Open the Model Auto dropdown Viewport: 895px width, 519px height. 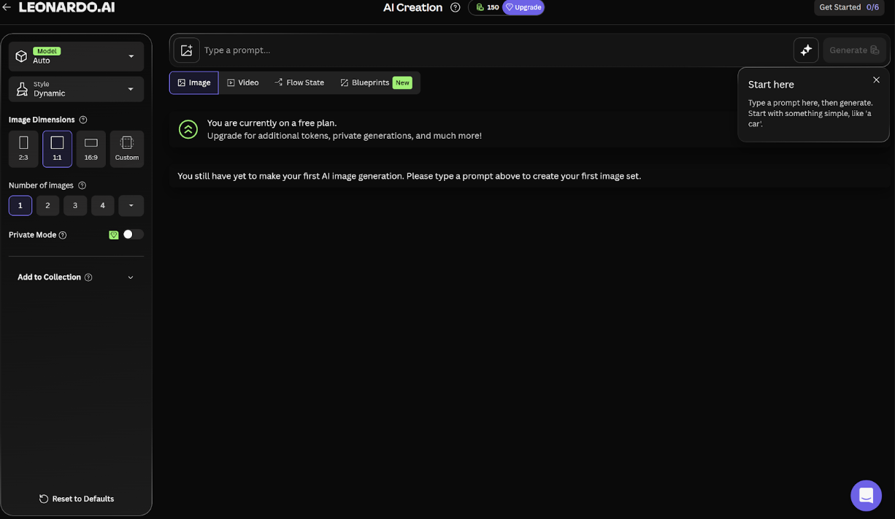(x=76, y=56)
